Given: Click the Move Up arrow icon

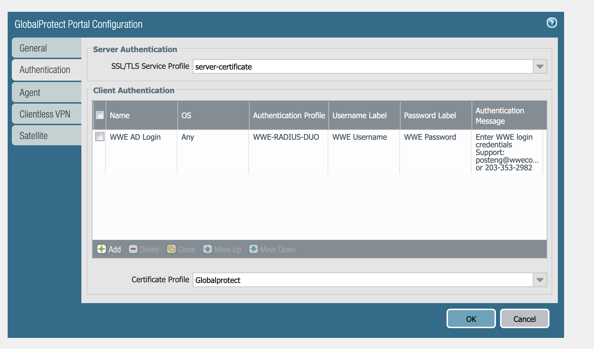Looking at the screenshot, I should (208, 249).
